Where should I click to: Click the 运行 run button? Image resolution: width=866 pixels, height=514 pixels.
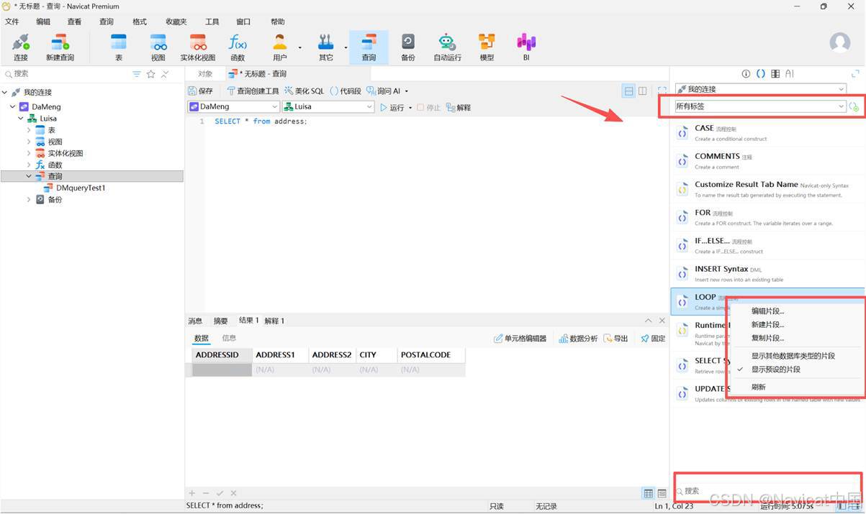pyautogui.click(x=392, y=107)
